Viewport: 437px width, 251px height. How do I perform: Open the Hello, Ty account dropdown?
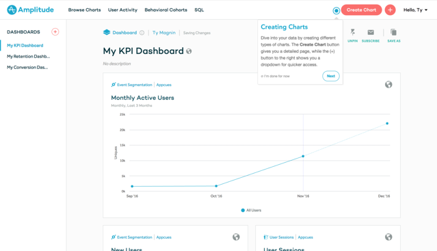[x=415, y=10]
